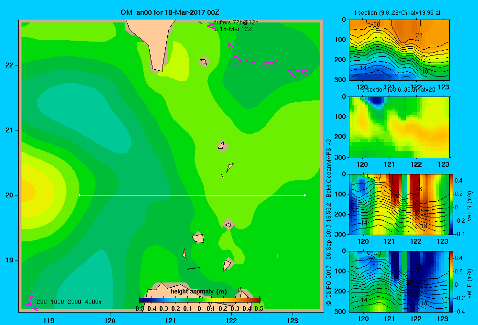The image size is (478, 325).
Task: Click the west endpoint of the white section line
Action: [x=79, y=195]
